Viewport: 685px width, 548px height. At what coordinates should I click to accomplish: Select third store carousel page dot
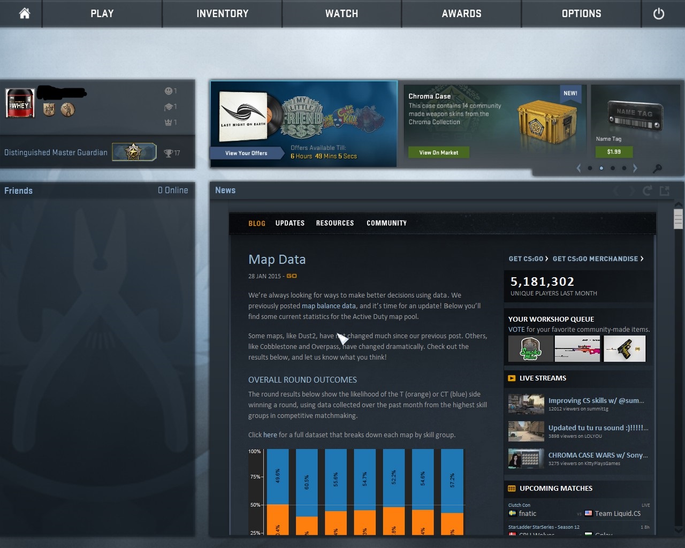pyautogui.click(x=613, y=168)
